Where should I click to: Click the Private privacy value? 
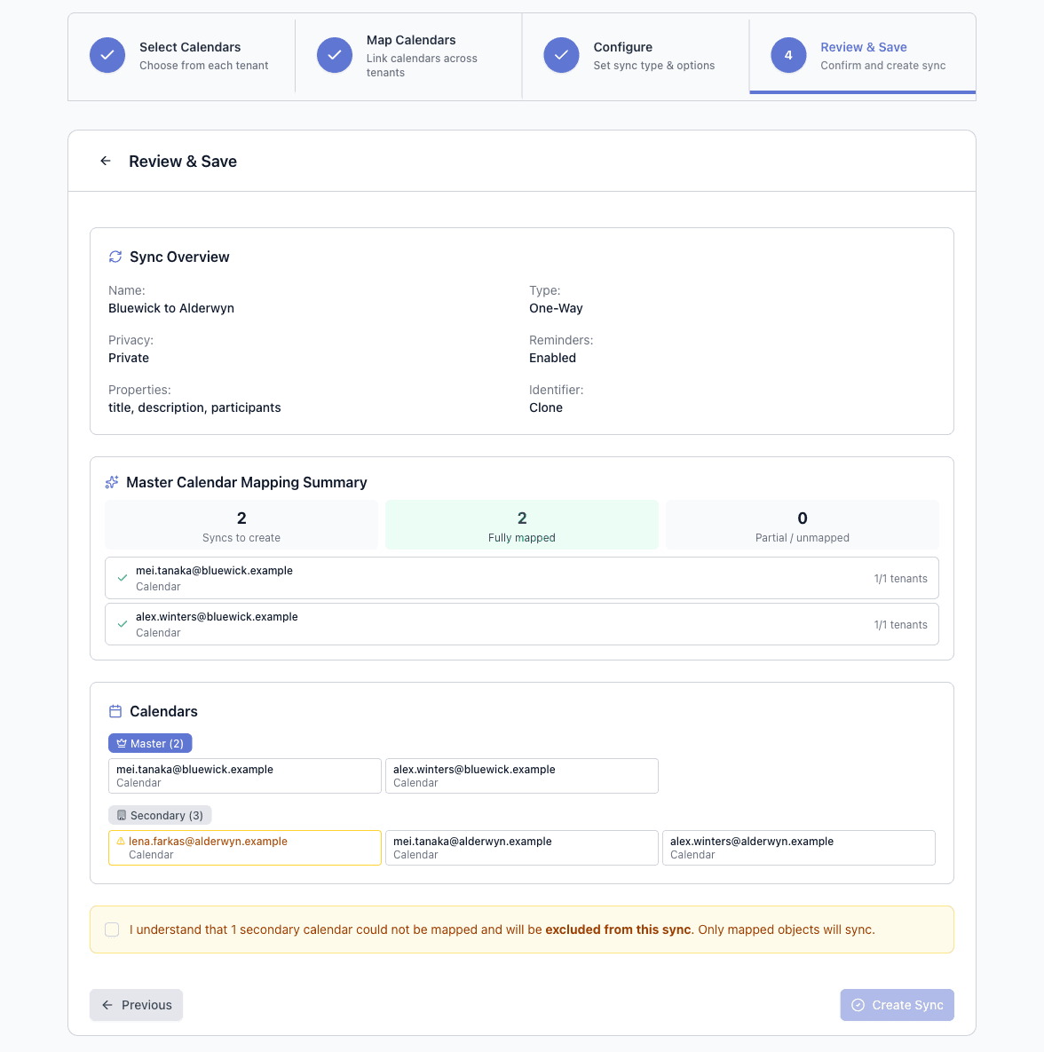click(x=129, y=358)
